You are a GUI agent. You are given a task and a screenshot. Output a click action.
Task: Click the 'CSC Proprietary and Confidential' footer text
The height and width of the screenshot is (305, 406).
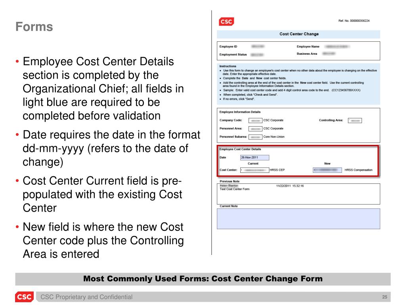pyautogui.click(x=86, y=297)
